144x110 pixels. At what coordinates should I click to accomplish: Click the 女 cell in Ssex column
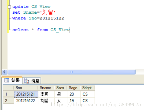click(61, 101)
